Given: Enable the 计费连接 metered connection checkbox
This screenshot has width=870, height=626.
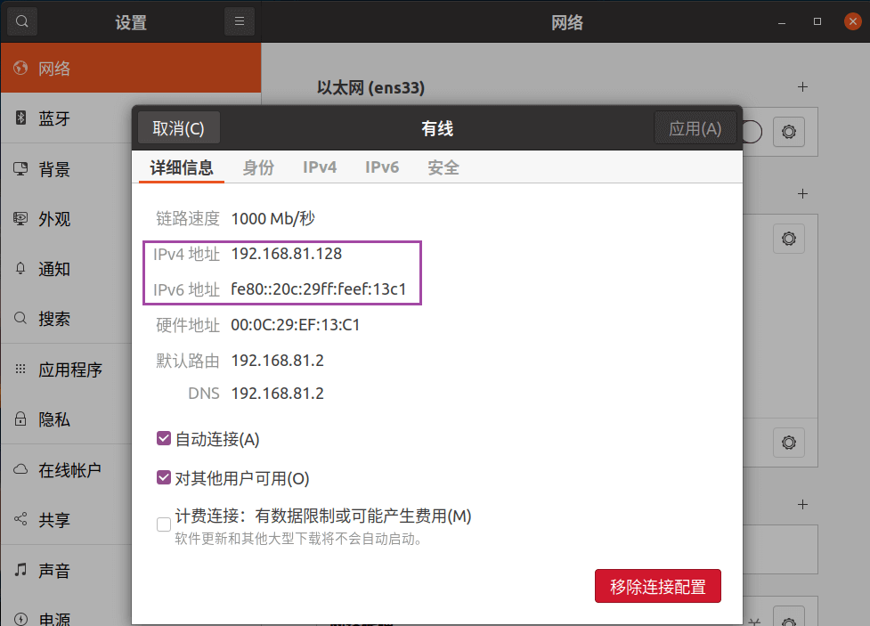Looking at the screenshot, I should 164,524.
